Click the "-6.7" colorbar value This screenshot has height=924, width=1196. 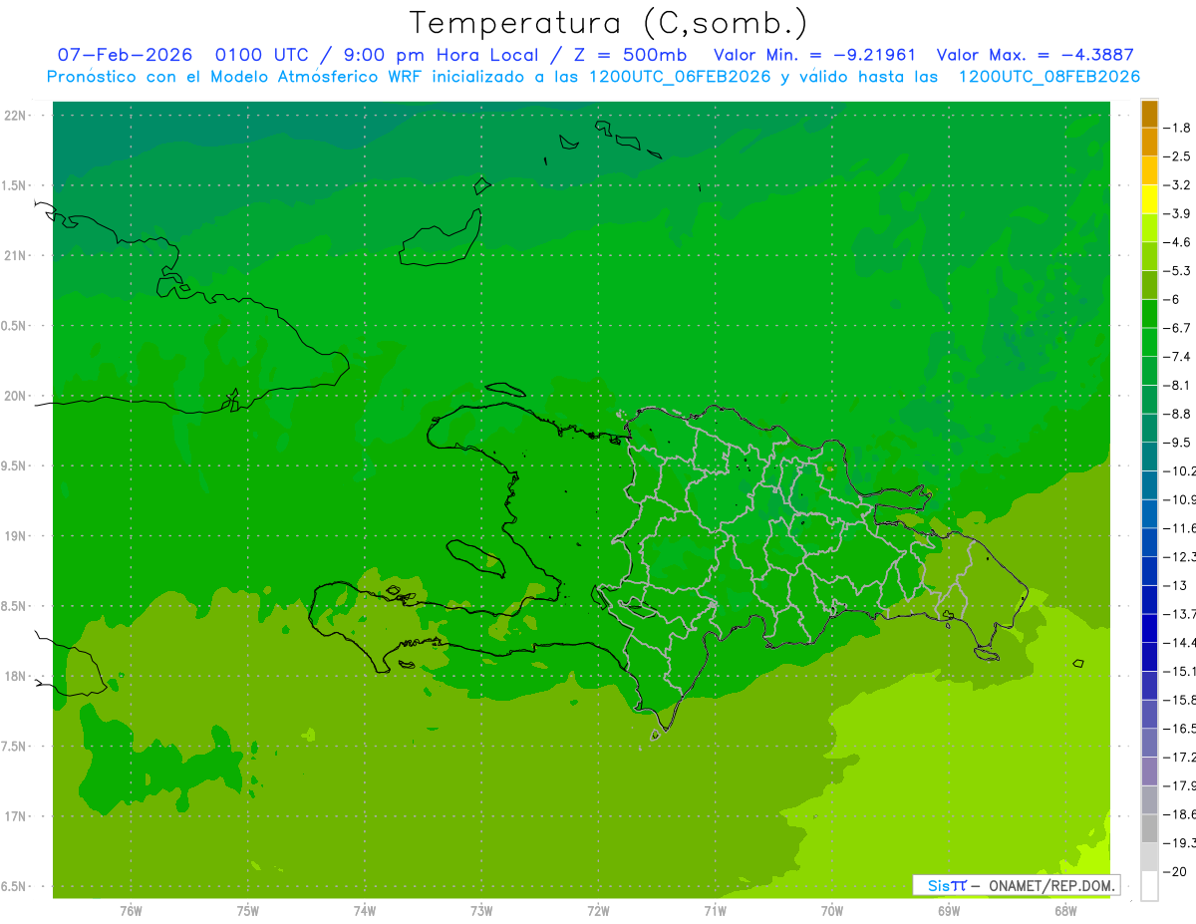point(1177,327)
